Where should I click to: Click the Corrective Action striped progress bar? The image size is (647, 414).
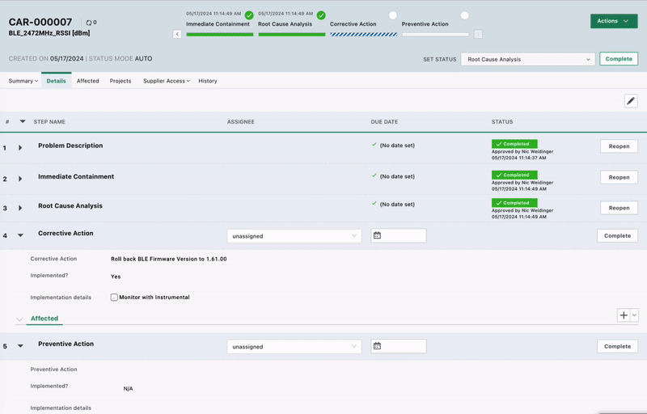pyautogui.click(x=363, y=34)
